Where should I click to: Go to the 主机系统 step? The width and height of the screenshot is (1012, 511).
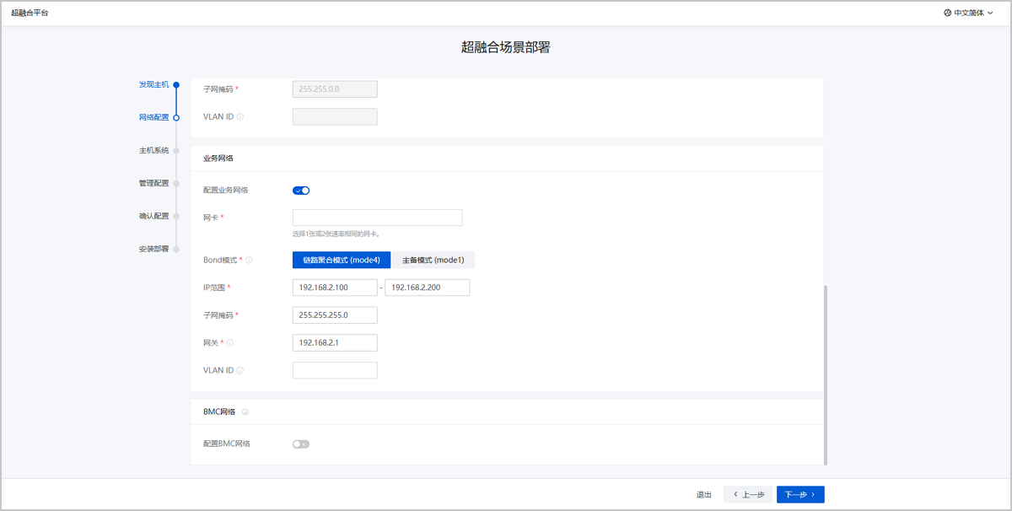point(153,150)
